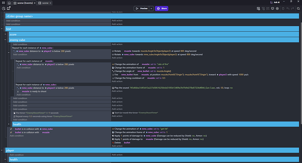The width and height of the screenshot is (302, 163).
Task: Click the save project icon with notification dot
Action: 8,8
